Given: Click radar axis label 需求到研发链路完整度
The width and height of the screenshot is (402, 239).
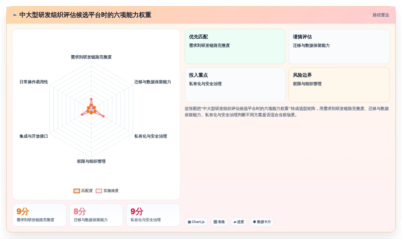Looking at the screenshot, I should pos(91,57).
